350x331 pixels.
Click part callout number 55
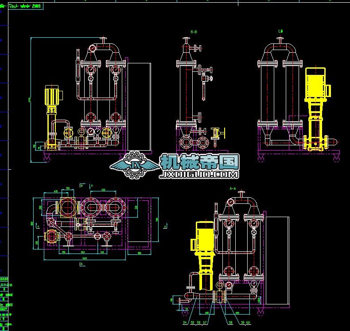[192, 323]
